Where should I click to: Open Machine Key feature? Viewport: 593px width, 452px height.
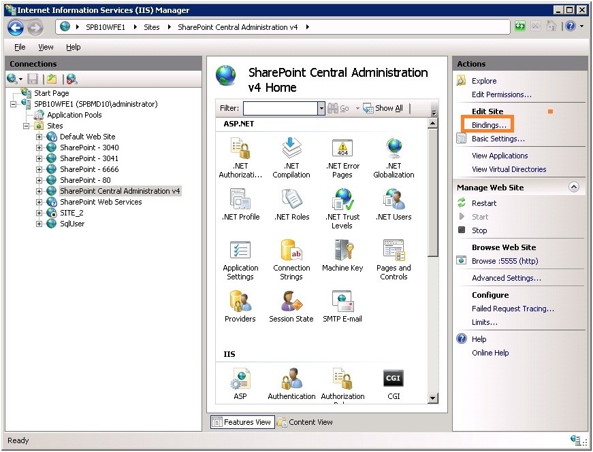(342, 256)
